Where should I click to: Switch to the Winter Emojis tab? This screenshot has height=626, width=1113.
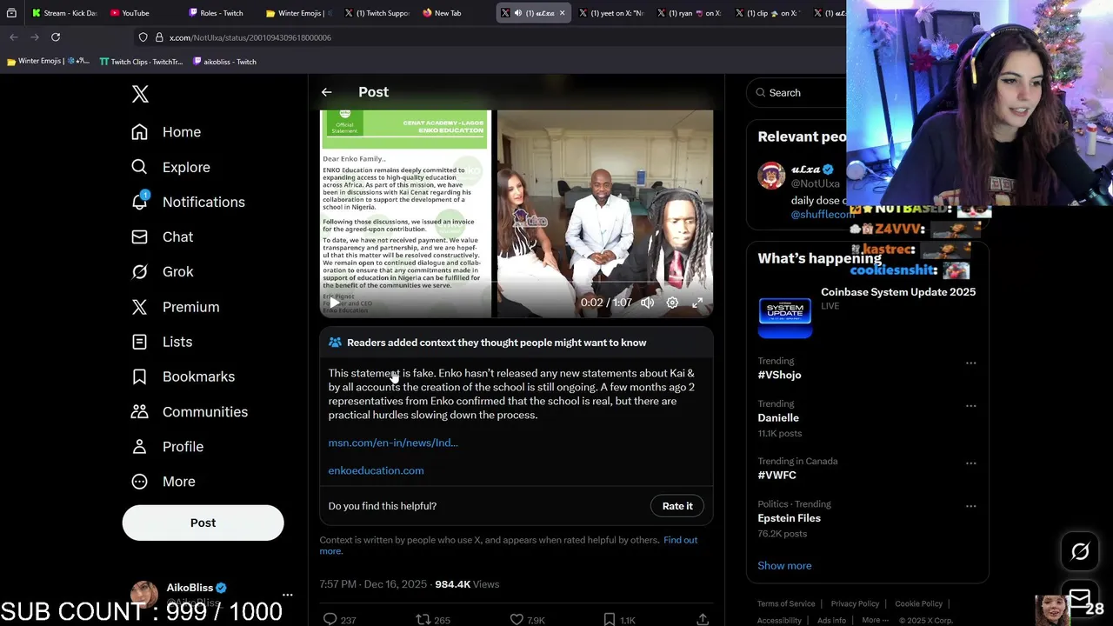point(300,13)
